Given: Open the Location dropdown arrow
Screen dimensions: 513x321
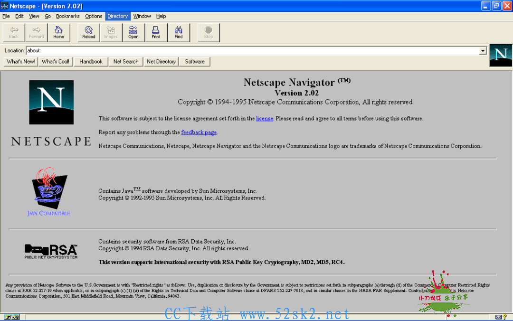Looking at the screenshot, I should point(483,51).
